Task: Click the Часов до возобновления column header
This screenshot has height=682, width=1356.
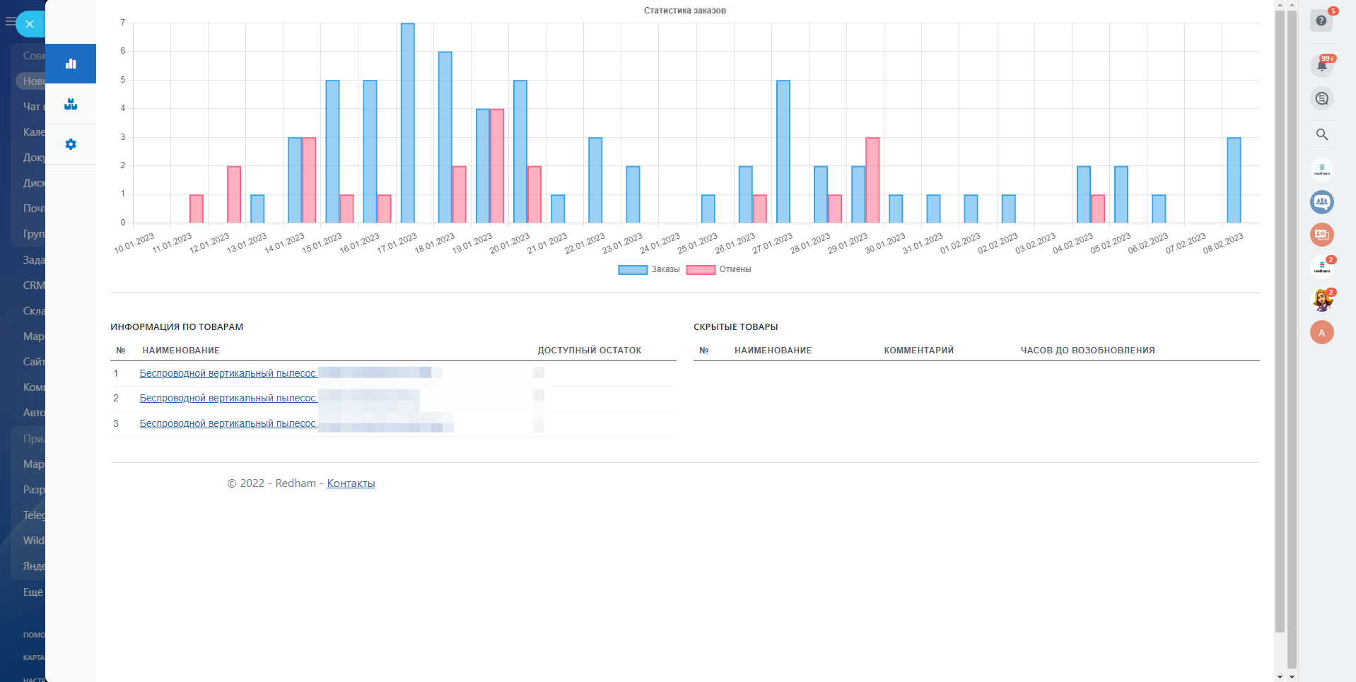Action: tap(1088, 351)
